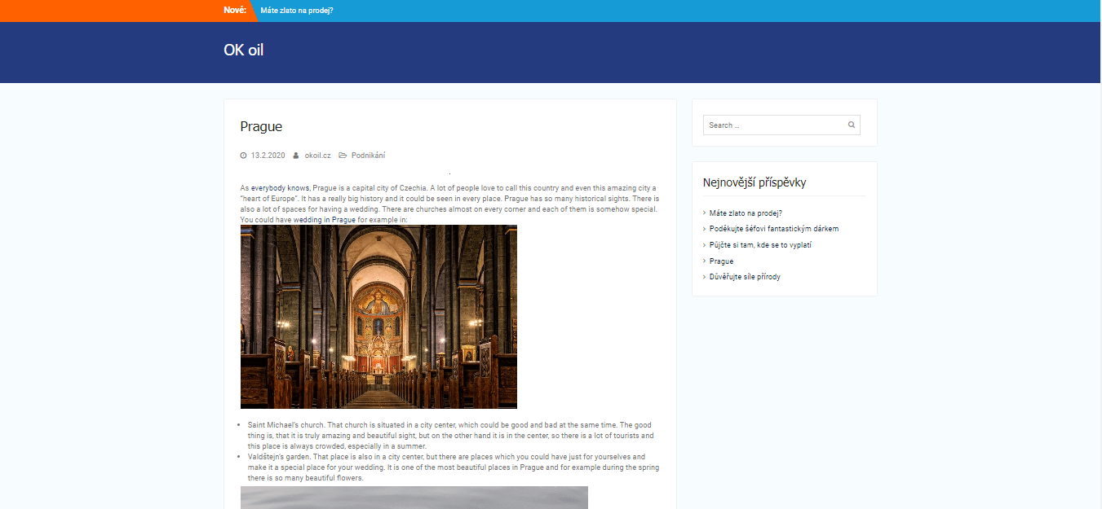Click the clock icon beside the post date

pos(243,156)
